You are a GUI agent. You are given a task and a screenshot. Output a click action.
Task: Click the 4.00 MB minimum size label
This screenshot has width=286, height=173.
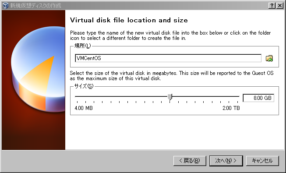coord(84,108)
